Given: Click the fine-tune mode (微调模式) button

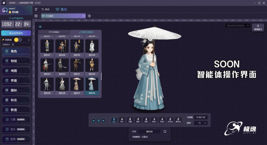Looking at the screenshot, I should (x=258, y=27).
